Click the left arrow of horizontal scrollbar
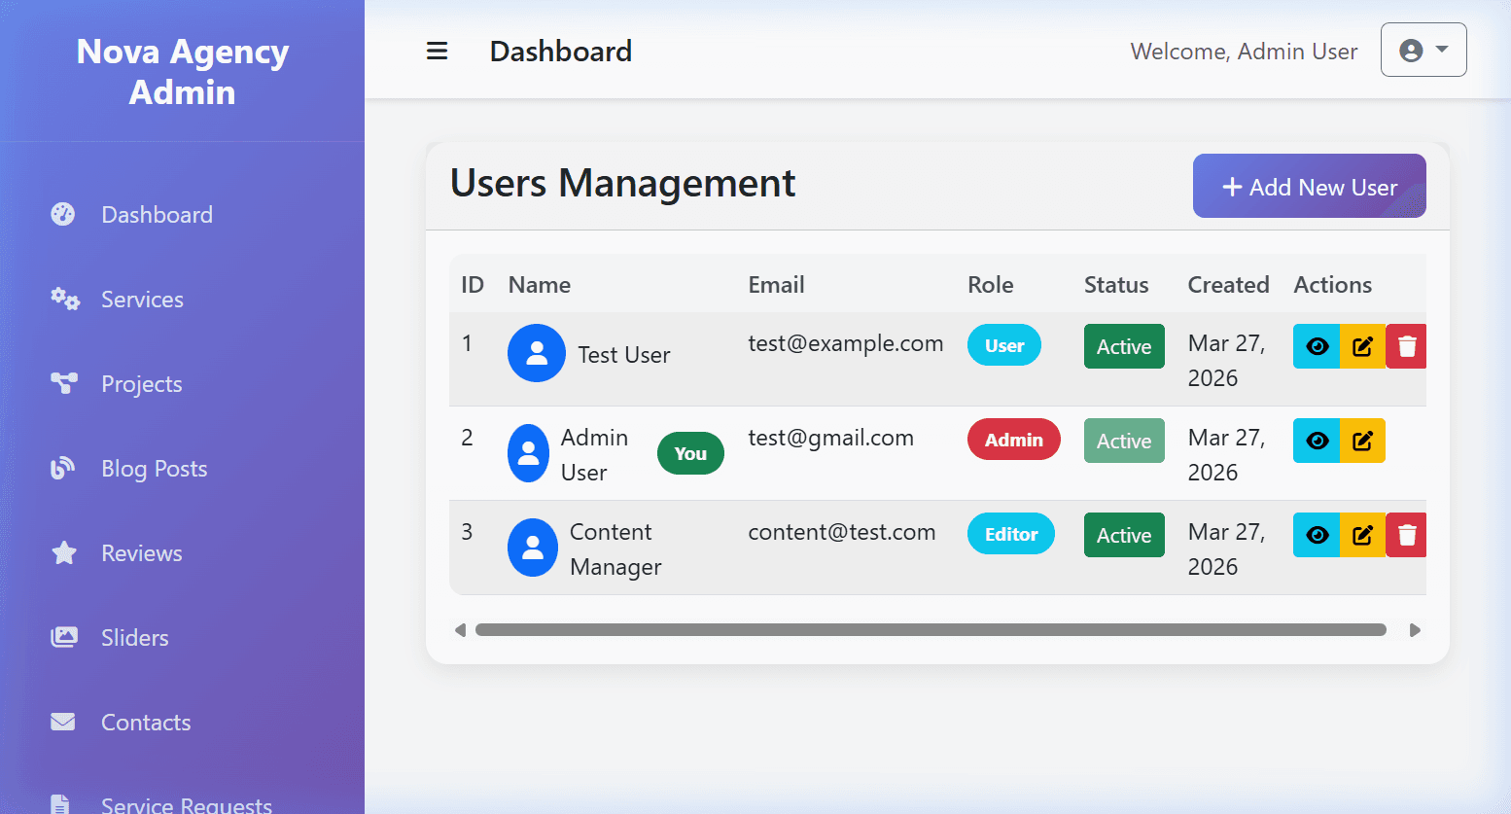Image resolution: width=1511 pixels, height=814 pixels. 460,630
